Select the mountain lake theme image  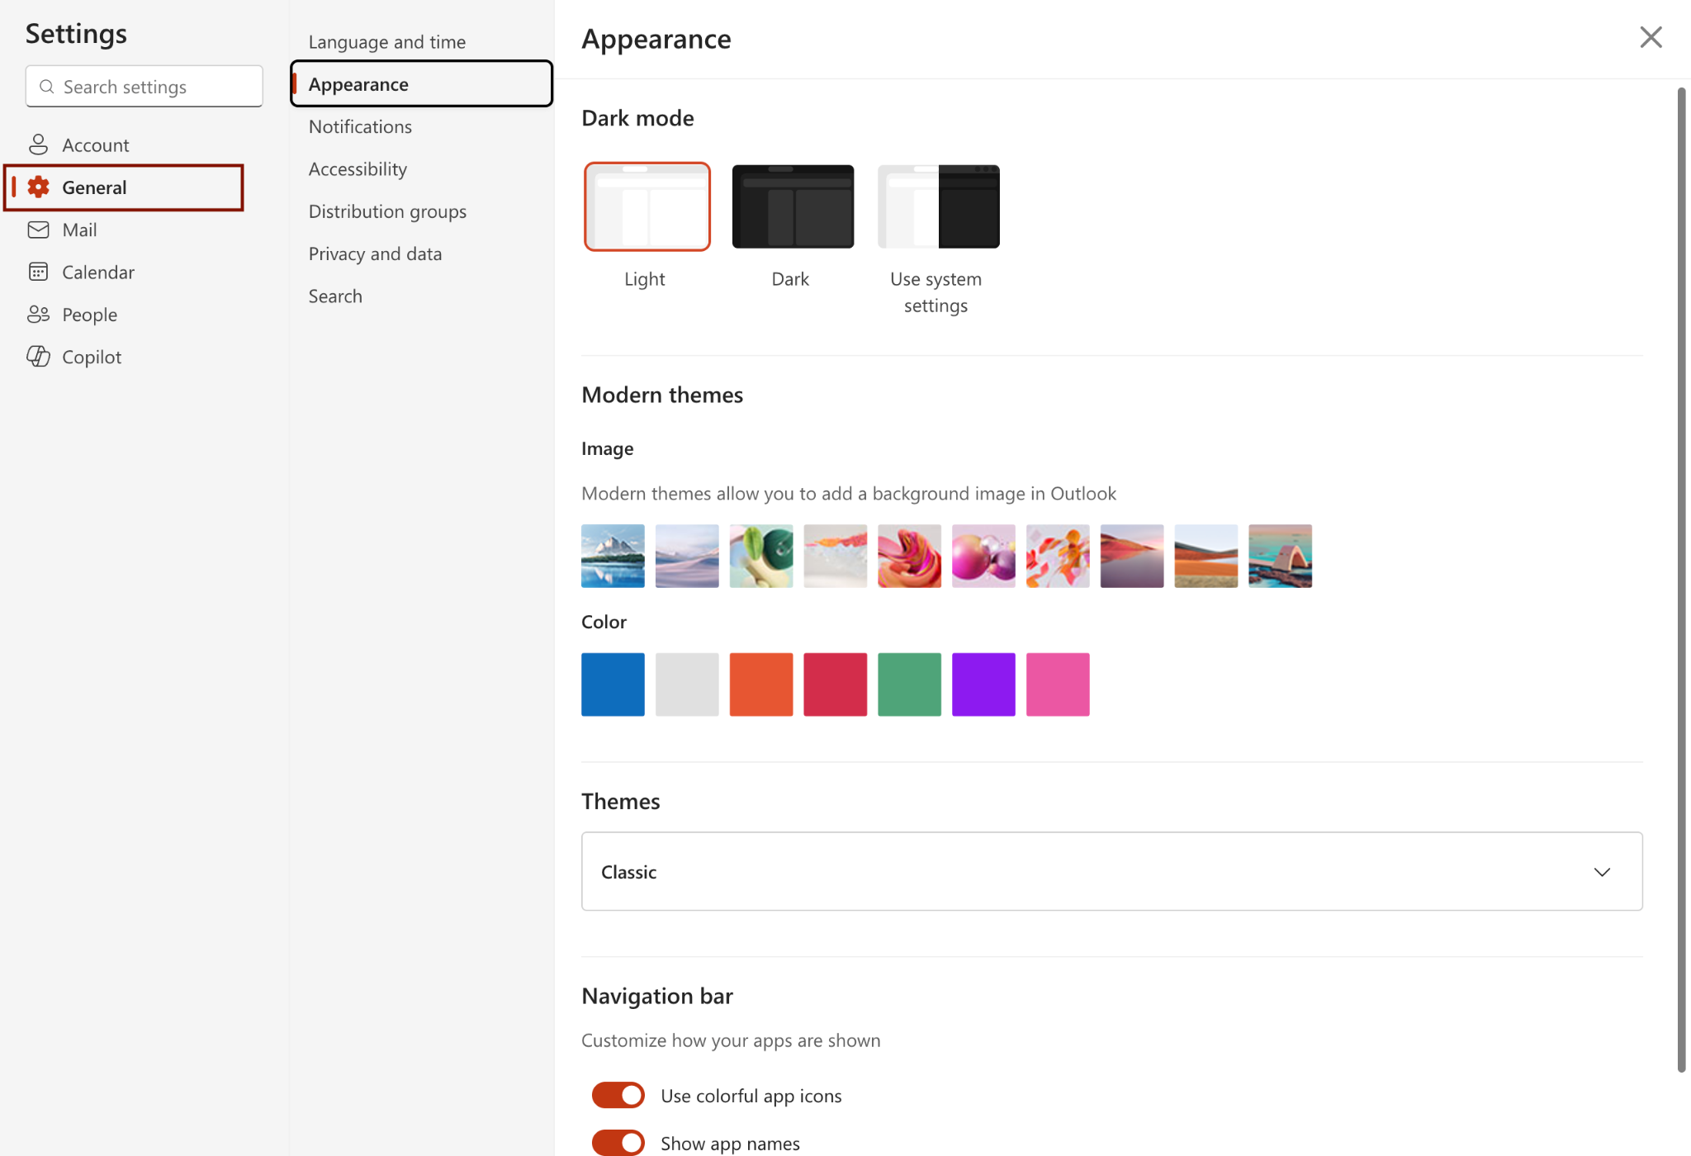(612, 556)
